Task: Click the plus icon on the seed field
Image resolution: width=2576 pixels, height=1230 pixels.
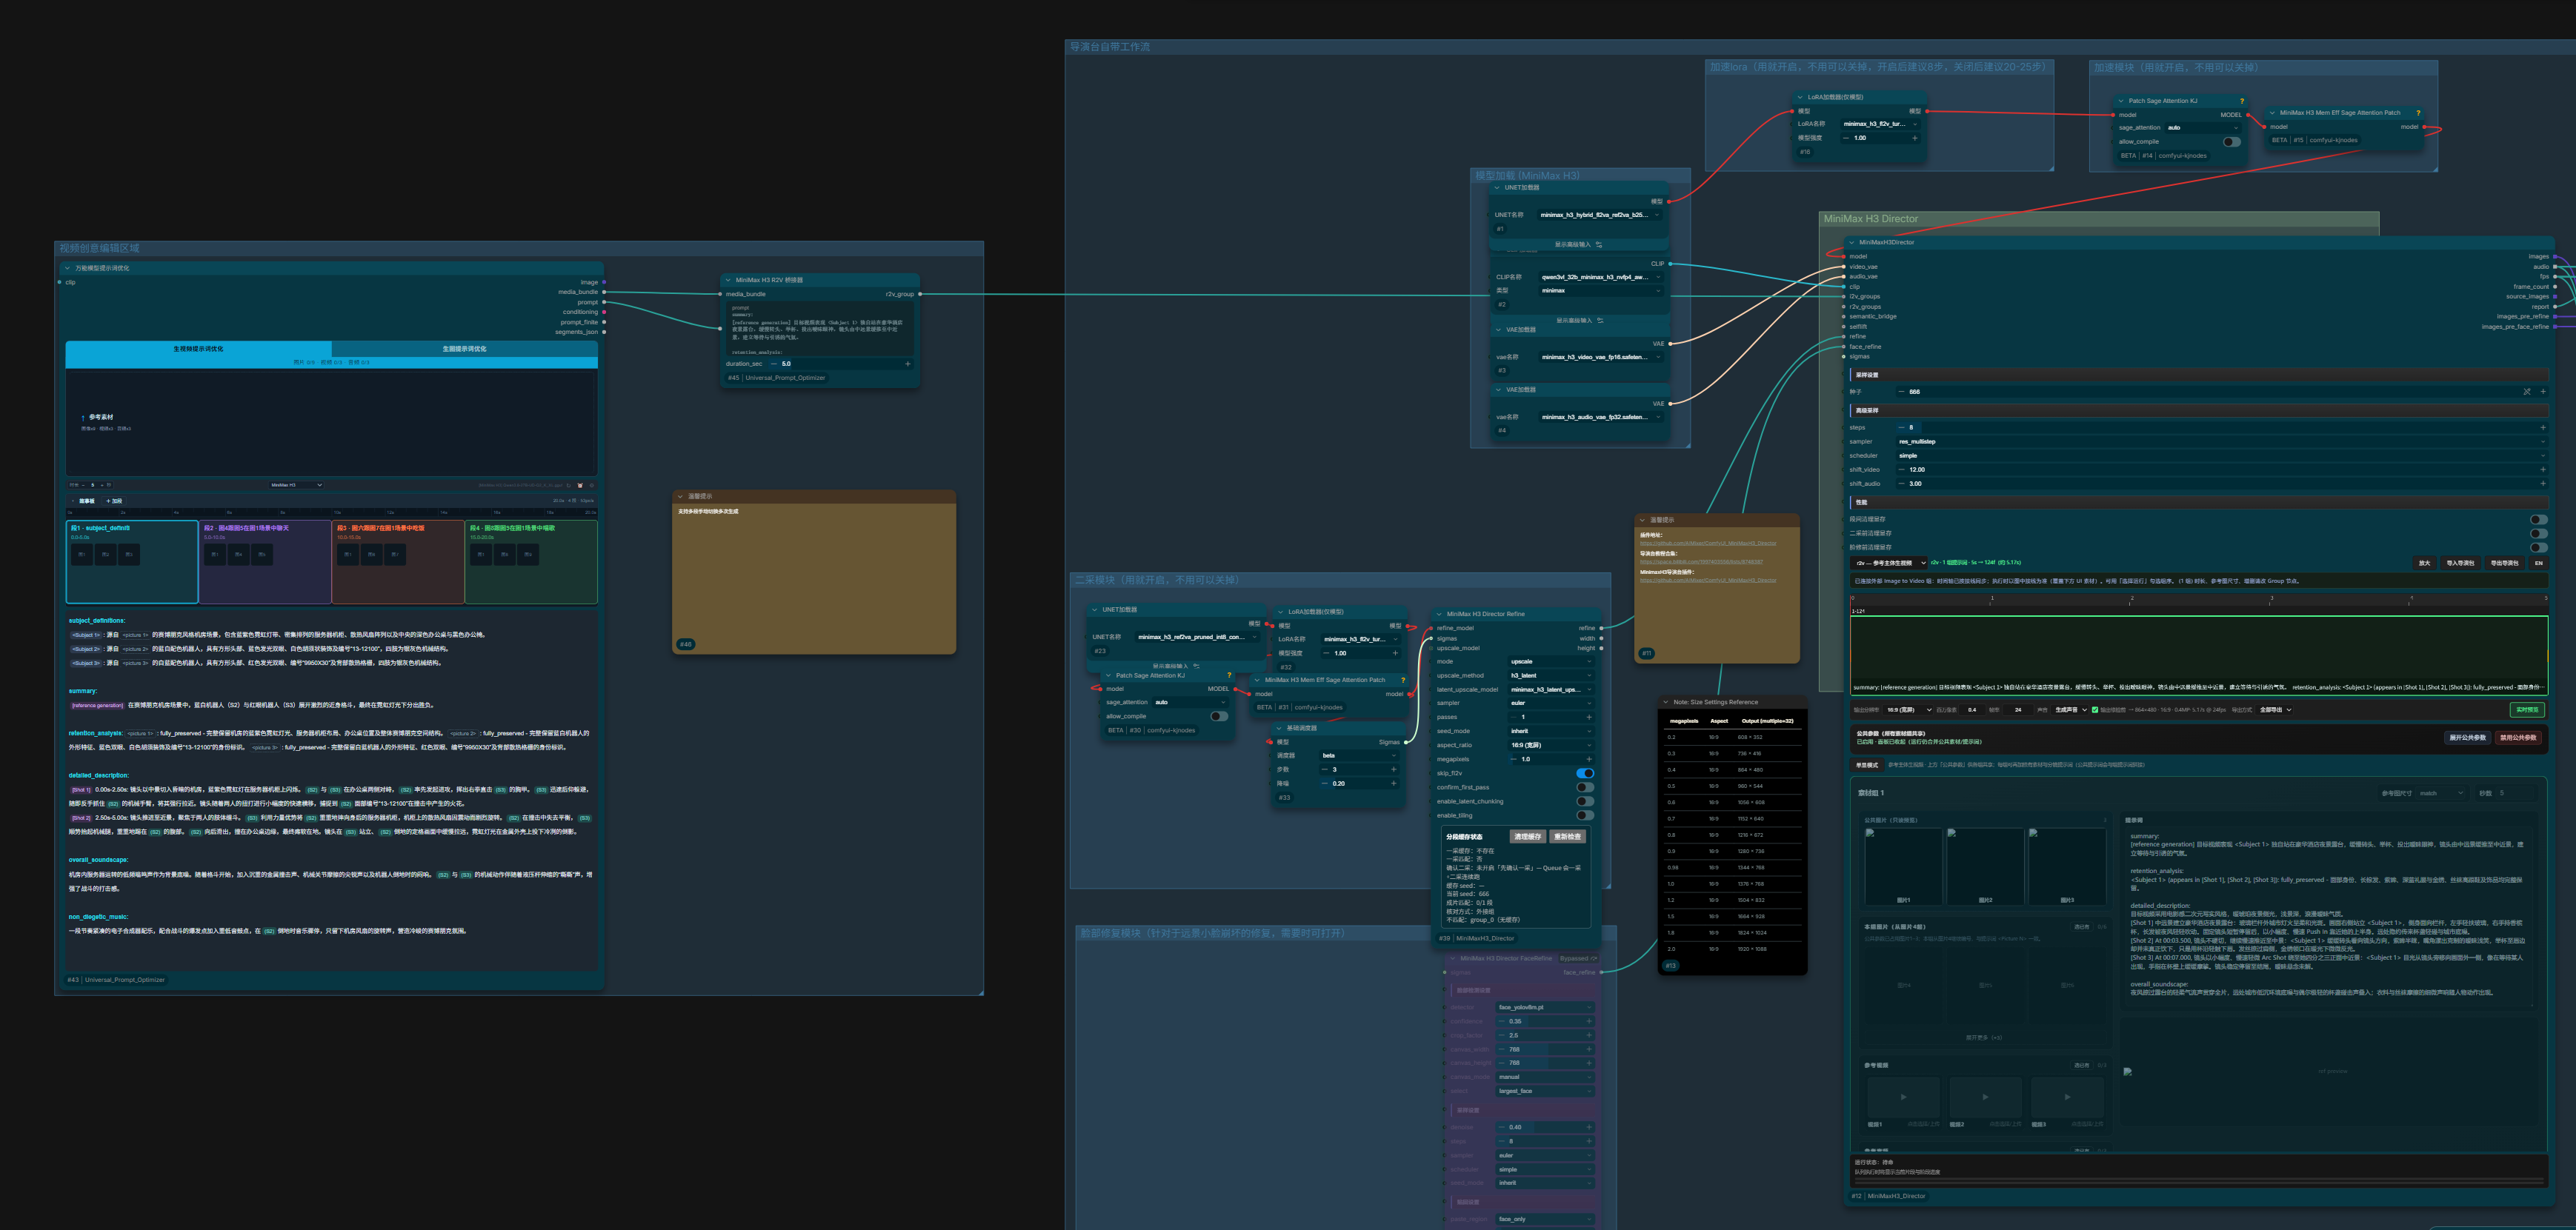Action: (x=2543, y=392)
